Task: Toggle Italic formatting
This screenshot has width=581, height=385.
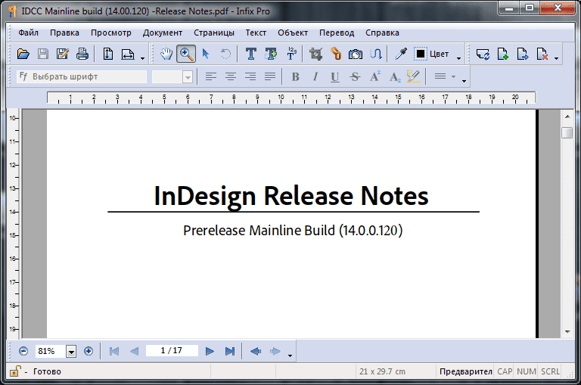Action: tap(315, 76)
